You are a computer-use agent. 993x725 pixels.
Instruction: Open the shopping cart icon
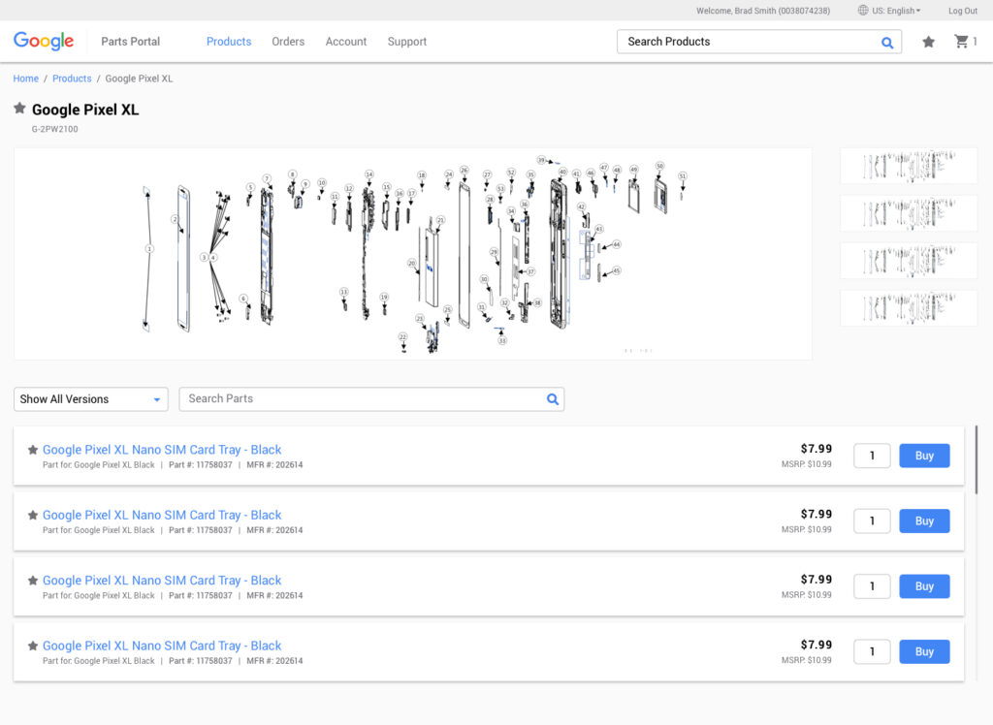pos(961,42)
